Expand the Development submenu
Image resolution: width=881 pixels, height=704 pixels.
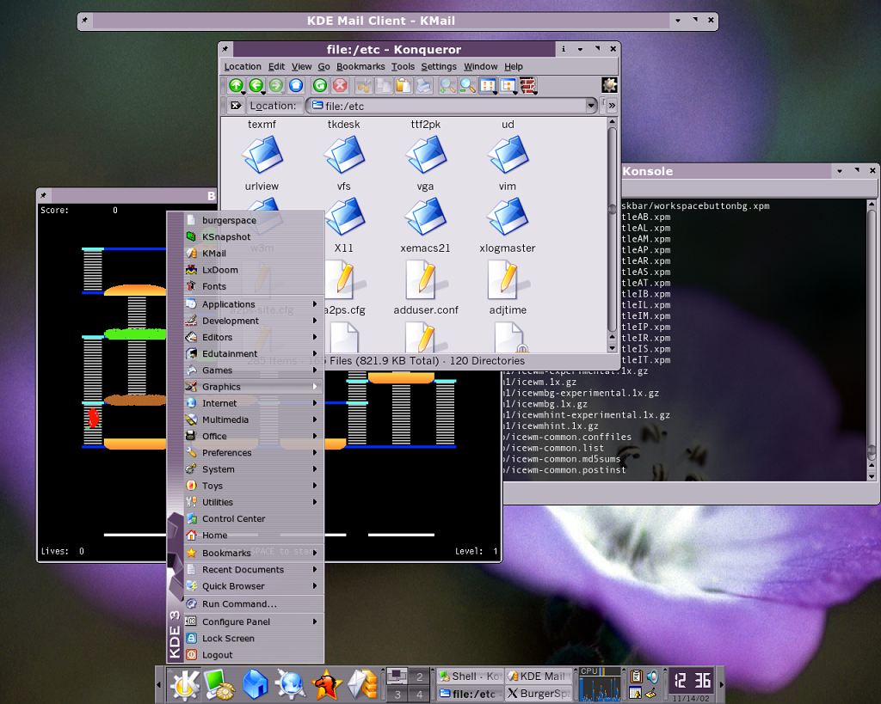tap(254, 321)
